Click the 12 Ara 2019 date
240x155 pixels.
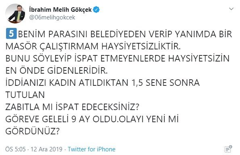pyautogui.click(x=46, y=149)
